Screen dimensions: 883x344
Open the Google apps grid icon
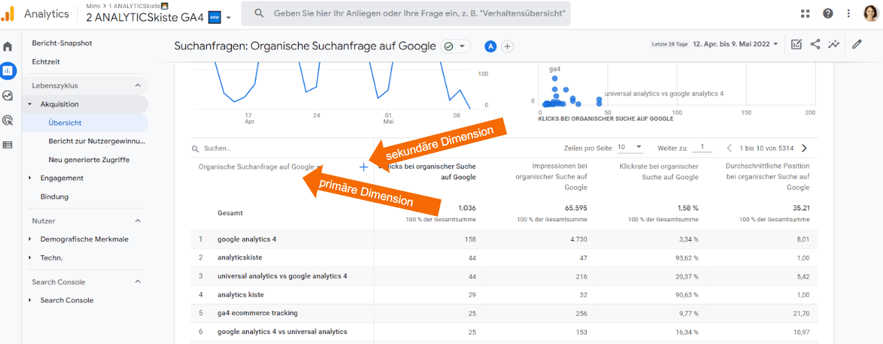[805, 13]
